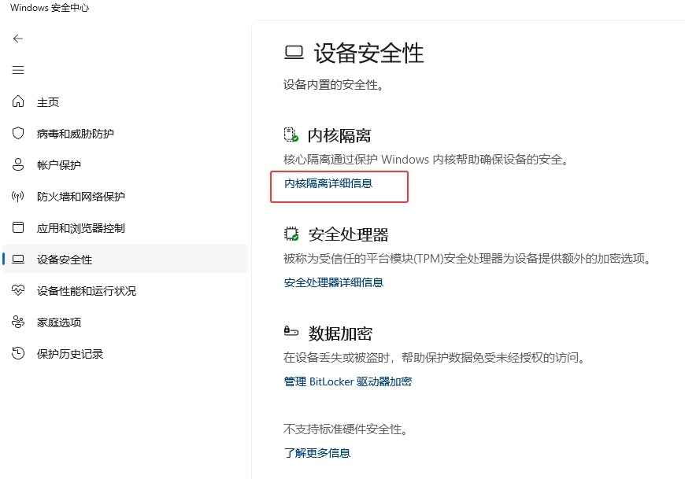
Task: Click the 主页 home icon in sidebar
Action: coord(18,101)
